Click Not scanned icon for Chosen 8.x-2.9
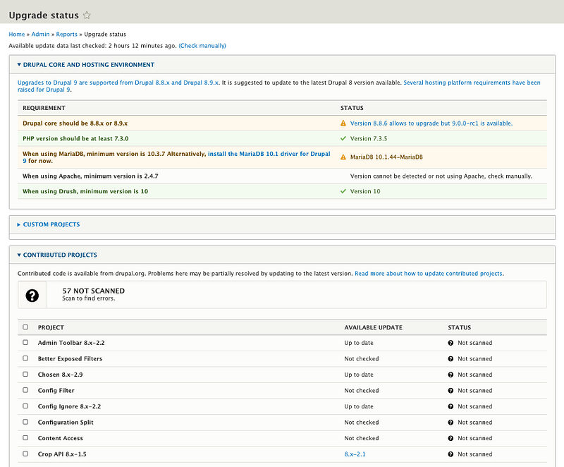 click(x=450, y=375)
